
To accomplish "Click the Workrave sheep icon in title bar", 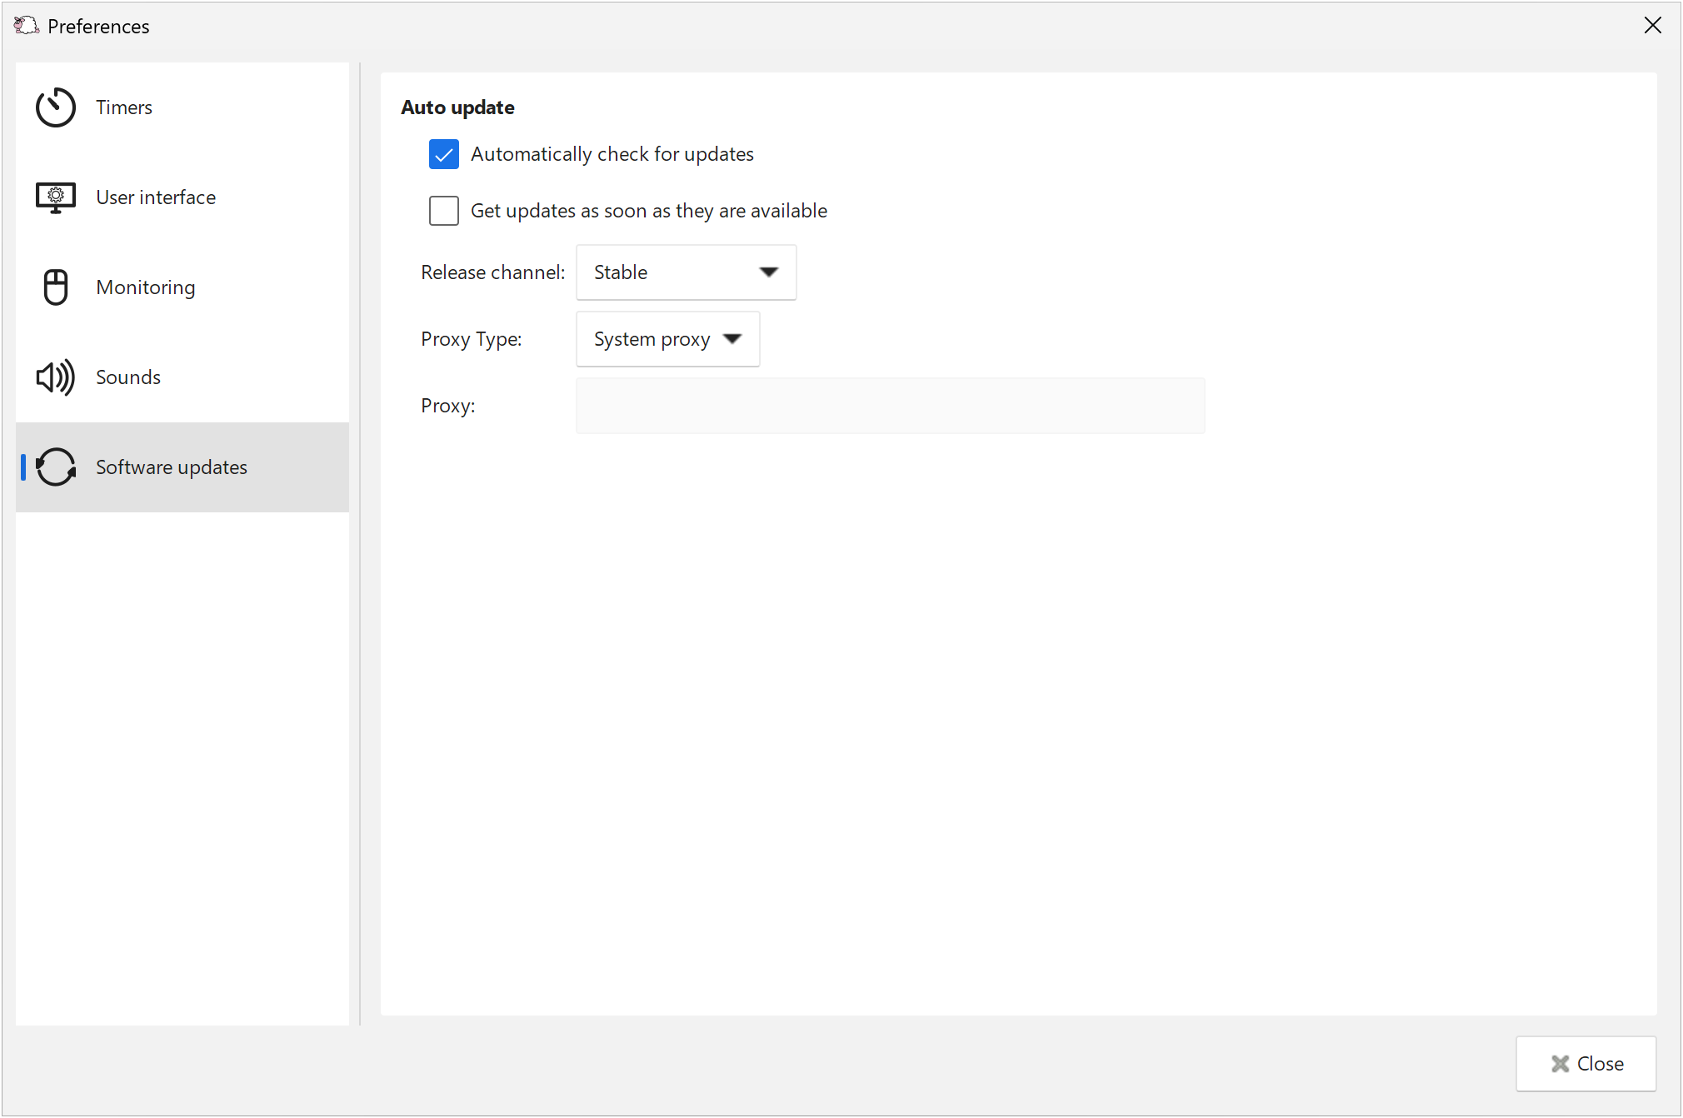I will click(x=26, y=26).
